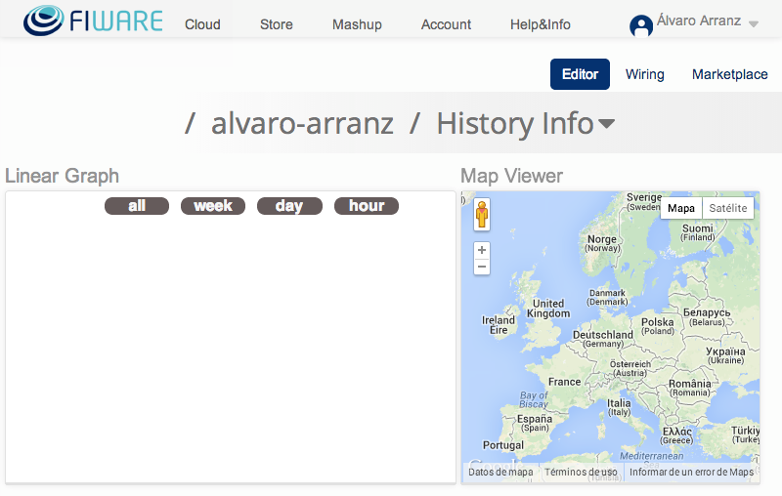782x496 pixels.
Task: Click the Términos de uso link
Action: [x=581, y=472]
